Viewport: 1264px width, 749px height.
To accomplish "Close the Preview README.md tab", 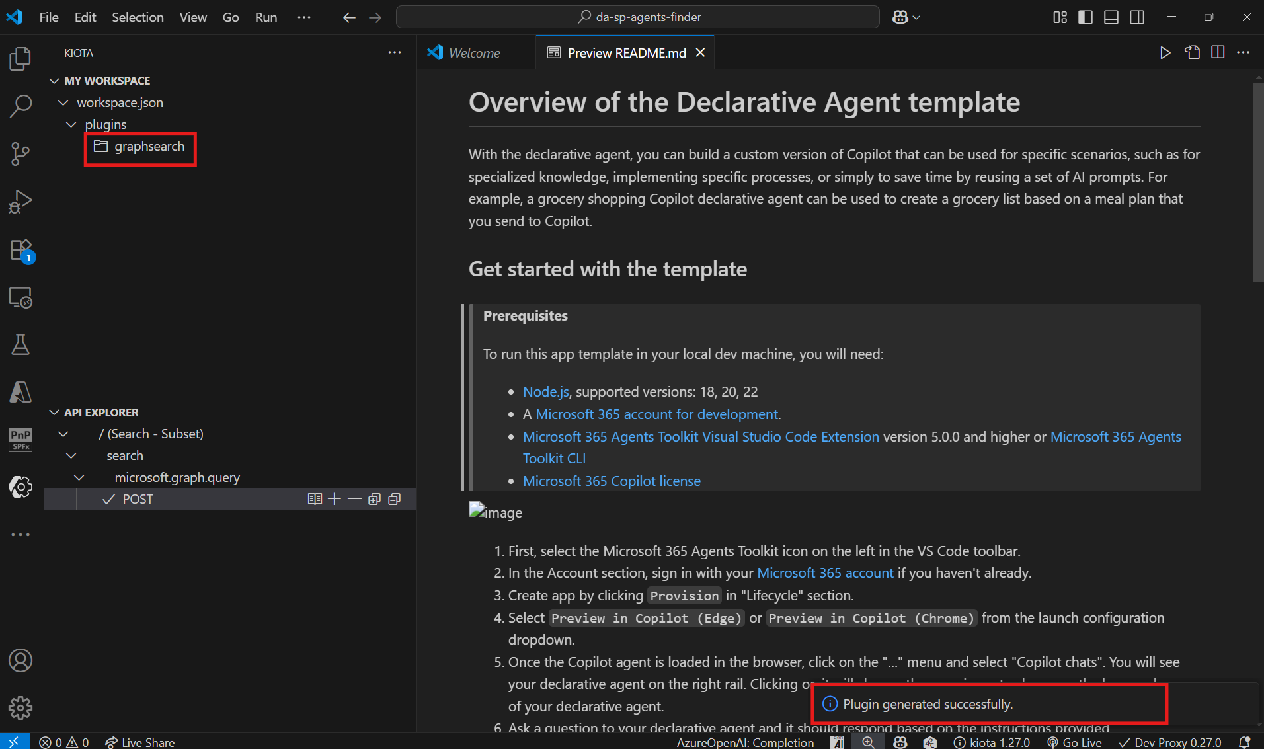I will pos(701,53).
